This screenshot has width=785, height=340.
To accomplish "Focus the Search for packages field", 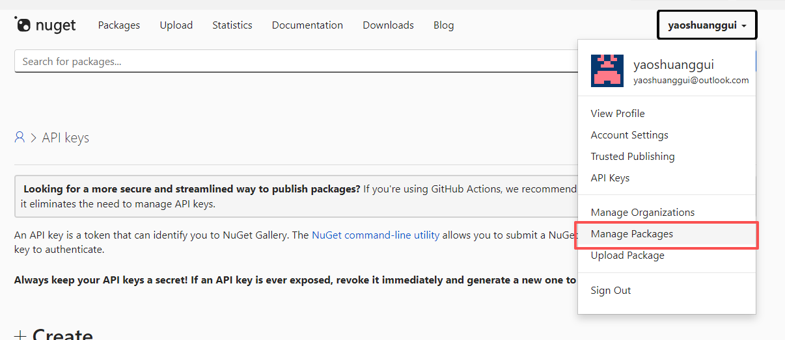I will coord(293,62).
